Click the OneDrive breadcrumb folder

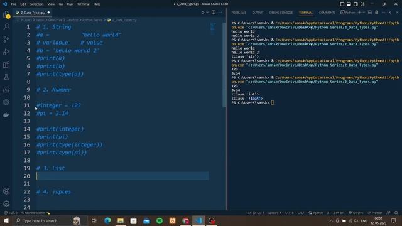coord(55,20)
